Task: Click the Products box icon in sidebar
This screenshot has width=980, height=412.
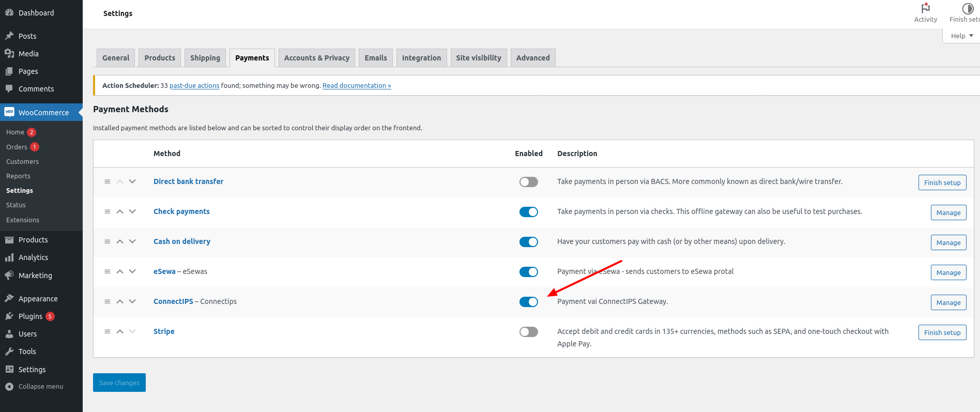Action: [x=9, y=240]
